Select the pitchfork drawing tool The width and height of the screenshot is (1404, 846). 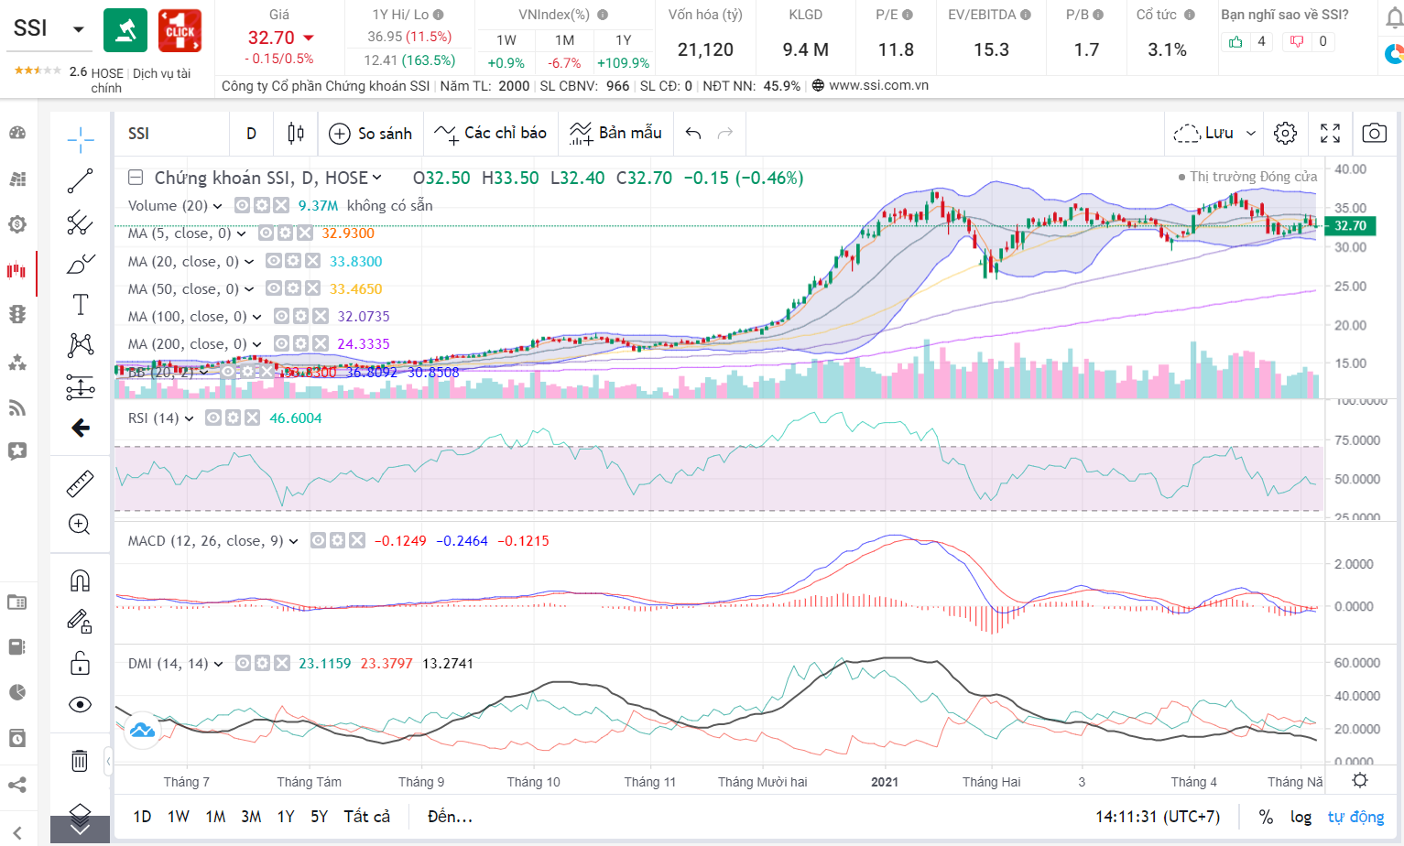81,222
